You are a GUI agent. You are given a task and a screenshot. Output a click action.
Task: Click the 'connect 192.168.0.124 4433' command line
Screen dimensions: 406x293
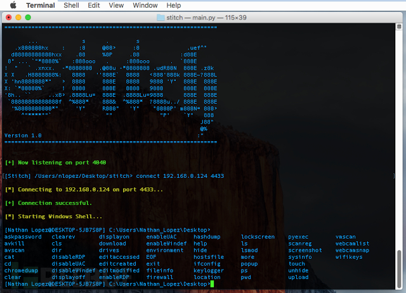pyautogui.click(x=180, y=176)
